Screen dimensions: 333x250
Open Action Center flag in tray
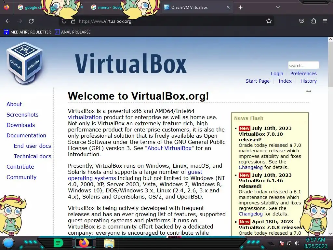pyautogui.click(x=281, y=243)
